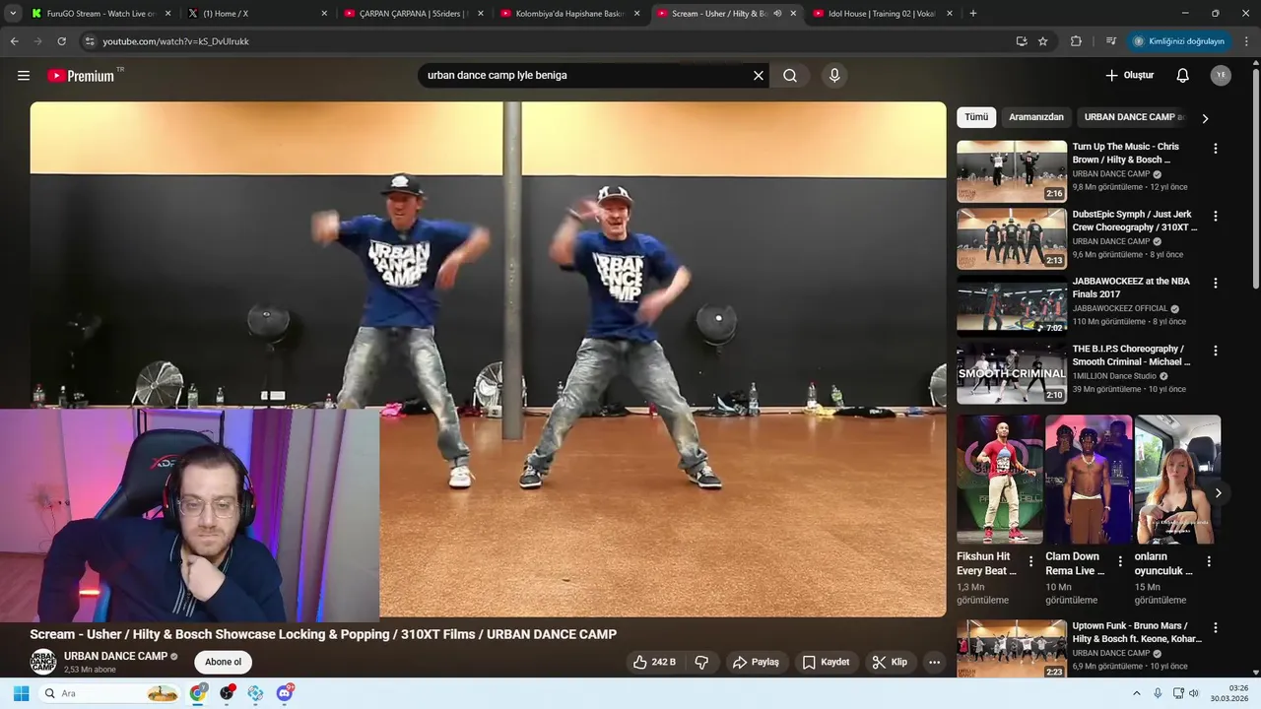The height and width of the screenshot is (709, 1261).
Task: Click the URBAN DANCE CAMP channel avatar
Action: (43, 662)
